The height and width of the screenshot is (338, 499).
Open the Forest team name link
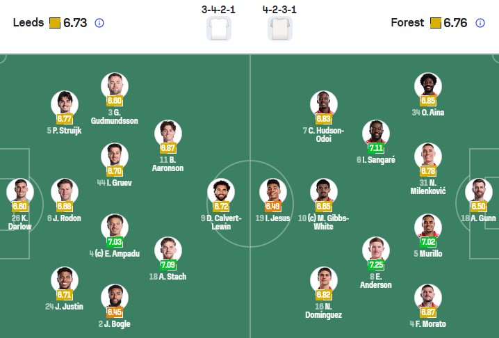pyautogui.click(x=407, y=23)
